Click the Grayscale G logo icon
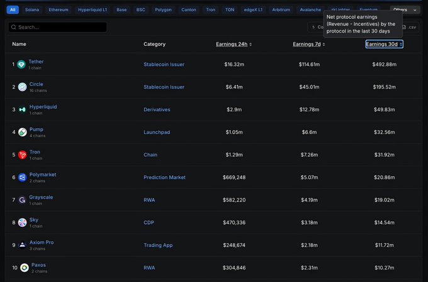This screenshot has width=428, height=282. (x=23, y=200)
